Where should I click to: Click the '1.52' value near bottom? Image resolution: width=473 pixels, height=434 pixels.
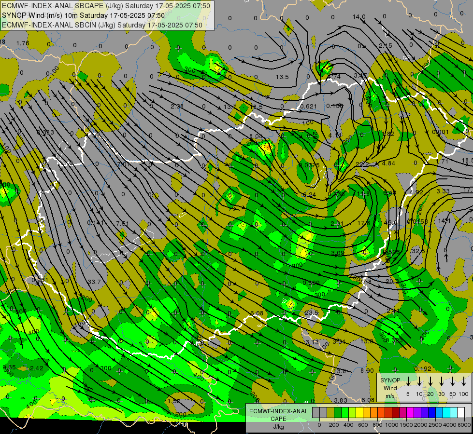174,401
